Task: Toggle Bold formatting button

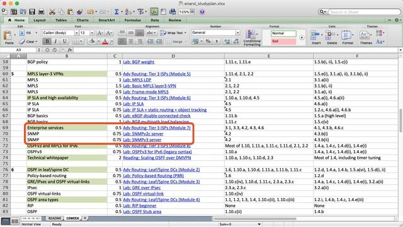Action: 47,41
